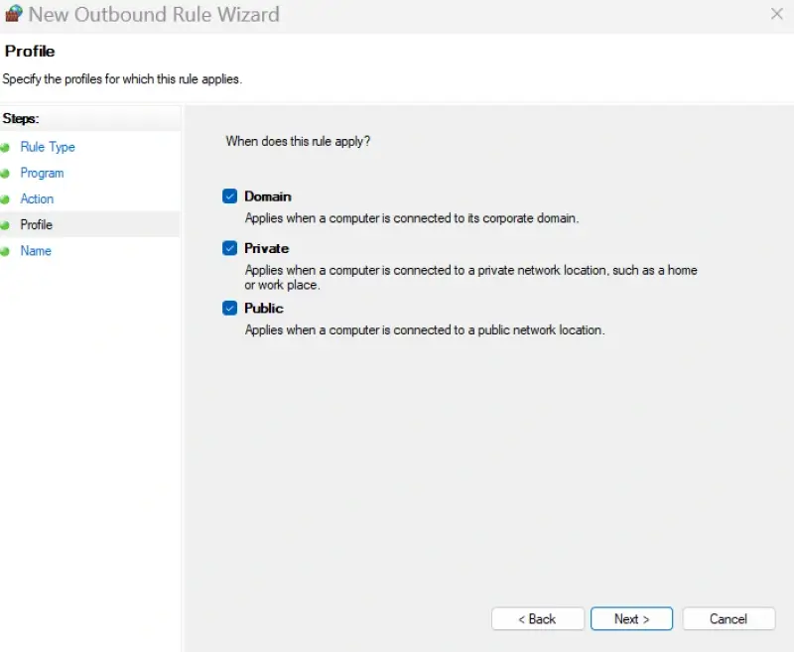
Task: Open the Action step
Action: tap(37, 198)
